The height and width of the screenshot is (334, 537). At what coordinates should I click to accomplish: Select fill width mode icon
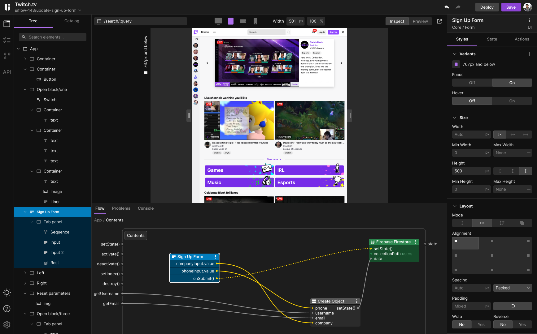click(x=513, y=135)
